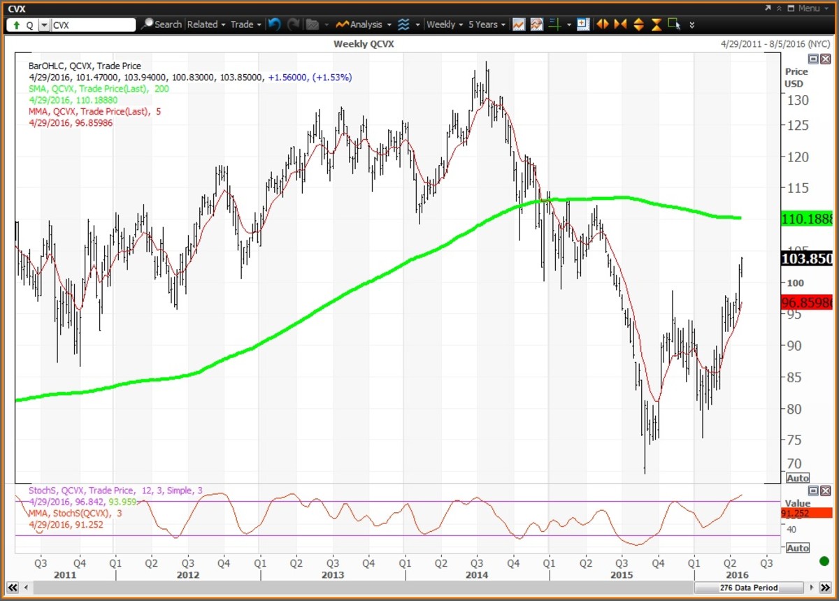Expand the toolbar overflow chevron
Image resolution: width=839 pixels, height=601 pixels.
point(691,24)
